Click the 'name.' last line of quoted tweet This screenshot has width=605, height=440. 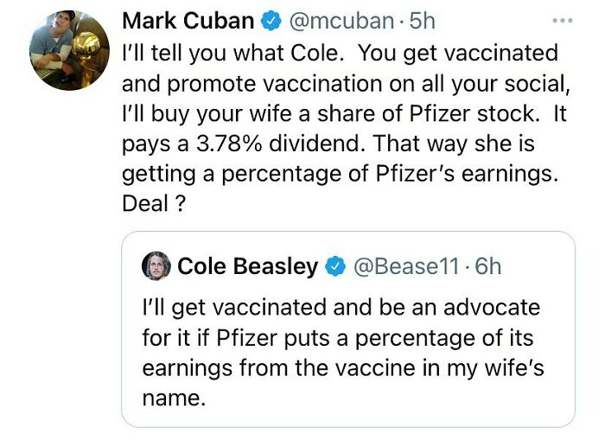pyautogui.click(x=174, y=399)
